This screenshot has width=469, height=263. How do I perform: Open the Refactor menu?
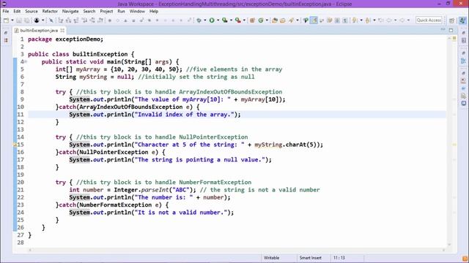pyautogui.click(x=50, y=12)
